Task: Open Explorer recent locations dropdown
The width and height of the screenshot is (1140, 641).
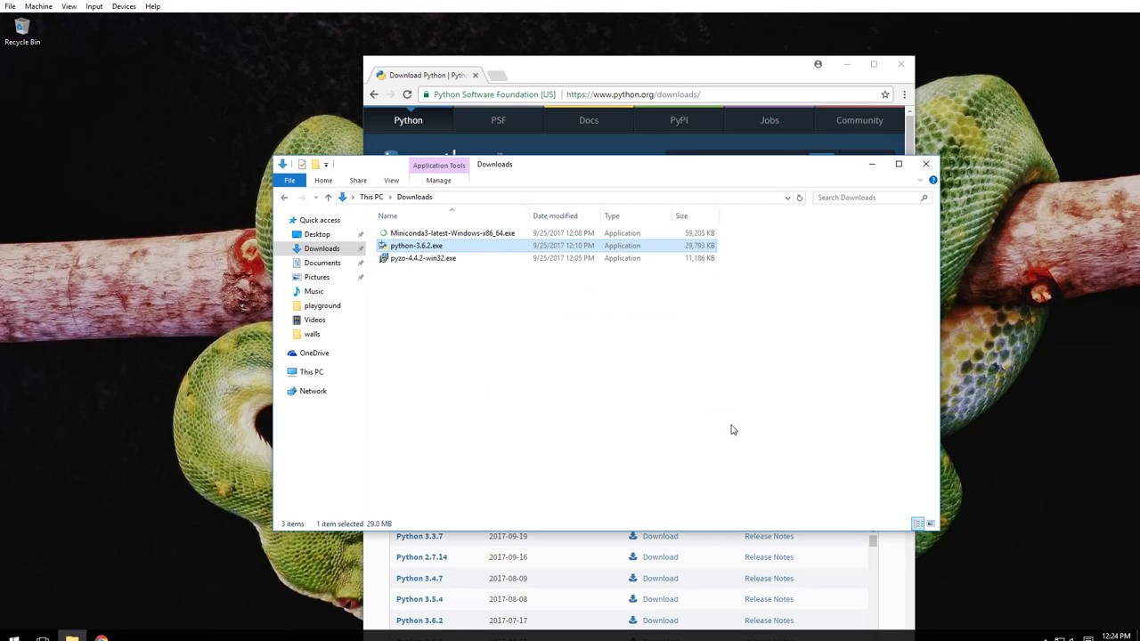Action: tap(315, 198)
